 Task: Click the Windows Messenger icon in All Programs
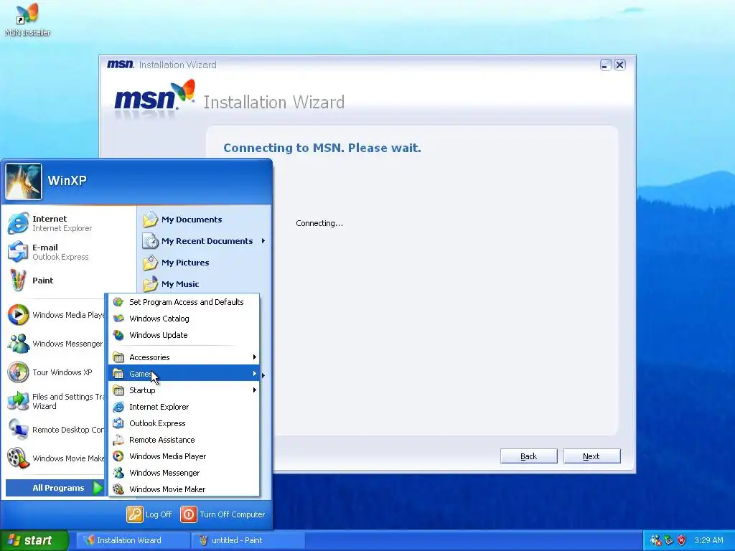pos(118,473)
